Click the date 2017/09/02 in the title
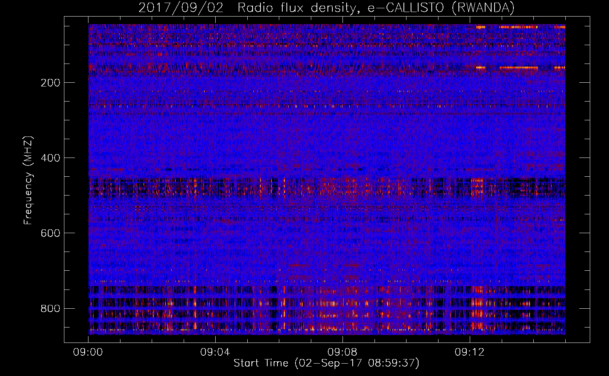609x376 pixels. pyautogui.click(x=181, y=8)
